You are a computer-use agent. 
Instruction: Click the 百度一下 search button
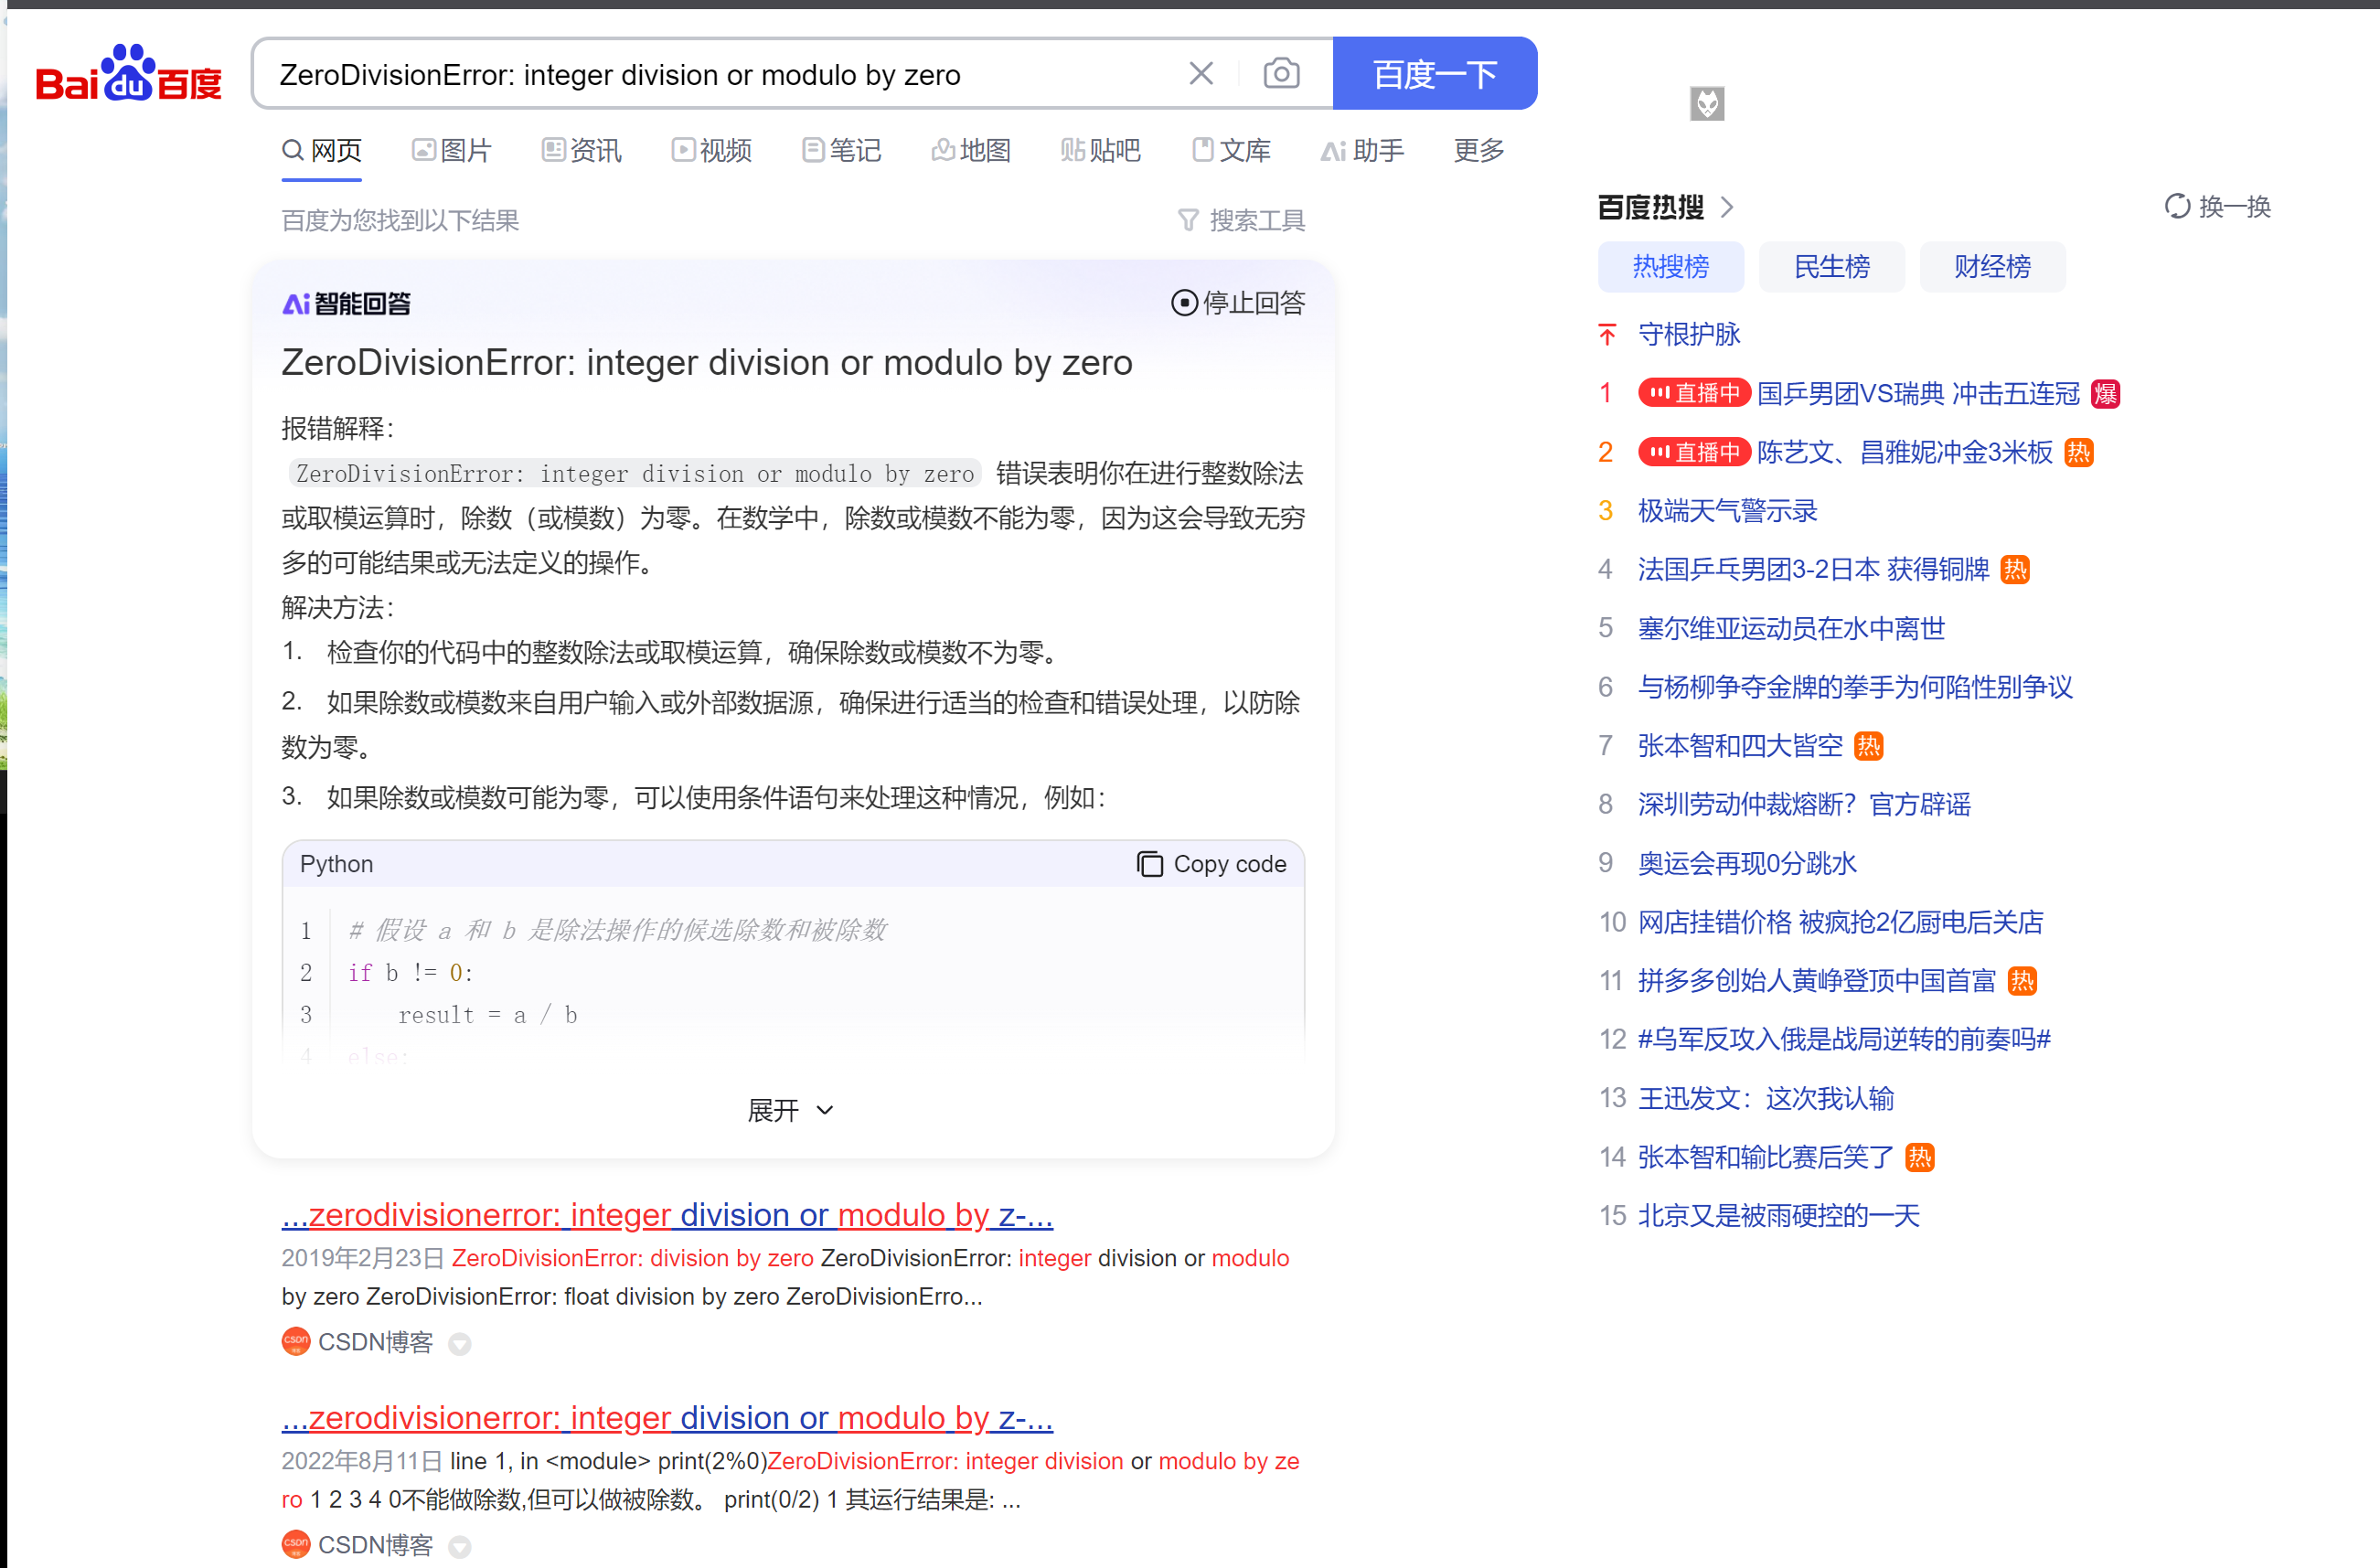coord(1434,73)
